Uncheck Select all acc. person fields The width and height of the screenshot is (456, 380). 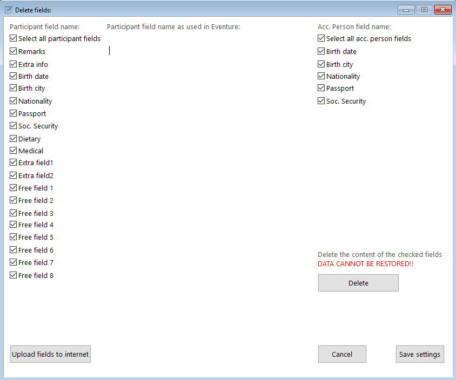tap(321, 39)
